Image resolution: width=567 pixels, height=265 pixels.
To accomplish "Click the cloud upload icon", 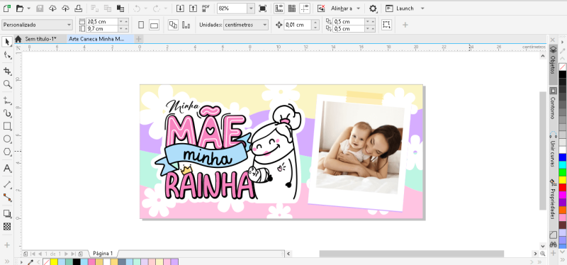I will click(65, 9).
